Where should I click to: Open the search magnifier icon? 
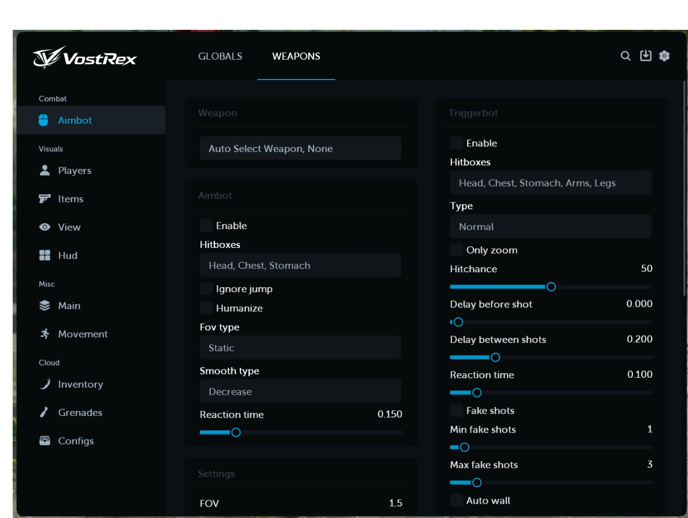point(625,56)
